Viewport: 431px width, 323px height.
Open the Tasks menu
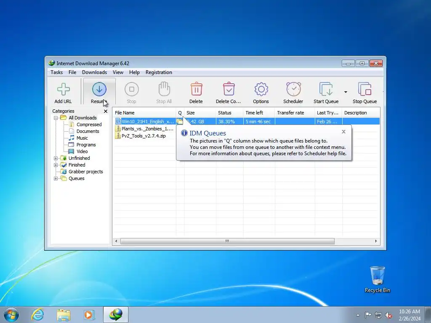(x=57, y=72)
